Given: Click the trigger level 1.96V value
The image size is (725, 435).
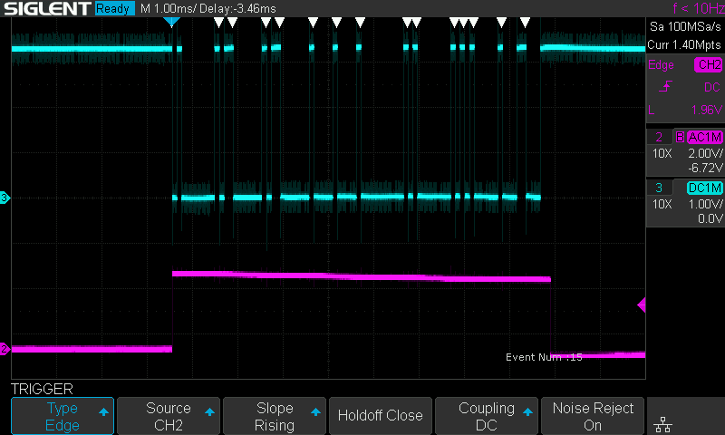Looking at the screenshot, I should [707, 110].
